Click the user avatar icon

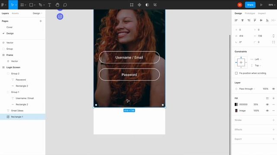240,5
